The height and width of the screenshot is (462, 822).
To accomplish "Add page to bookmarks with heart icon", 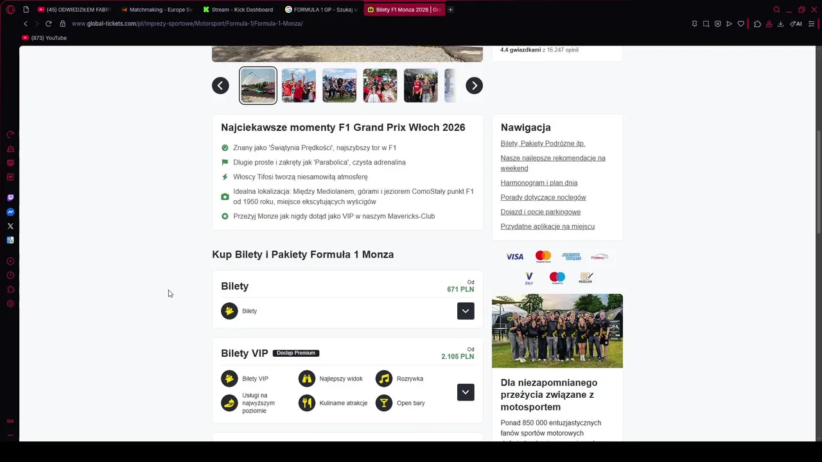I will click(x=740, y=24).
